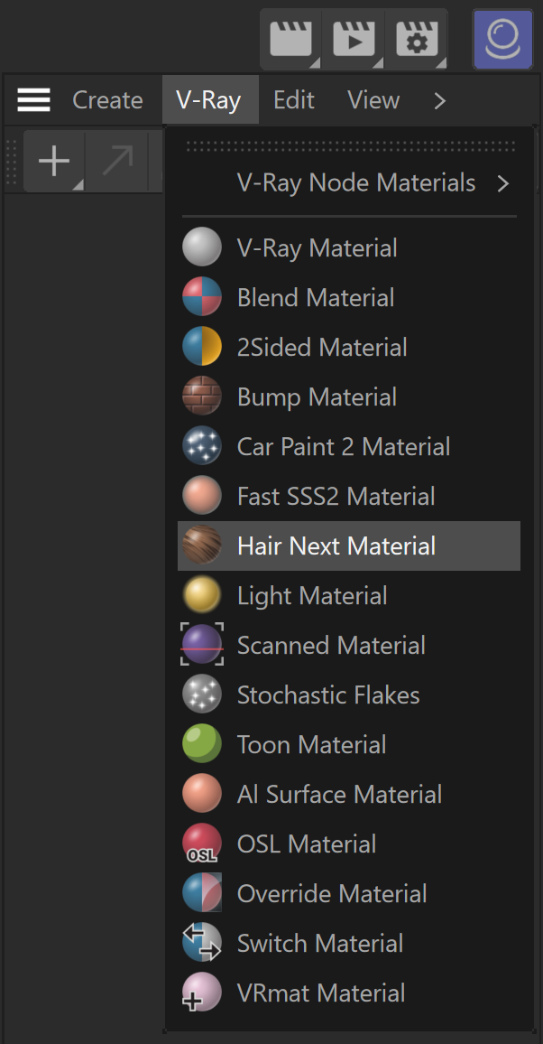Choose VRmat Material from the menu
Image resolution: width=543 pixels, height=1044 pixels.
(349, 993)
